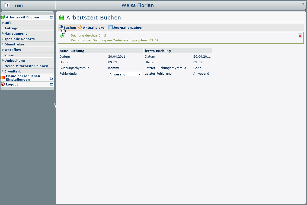Click the 'Buchung durchgeführt!' message text

[88, 35]
